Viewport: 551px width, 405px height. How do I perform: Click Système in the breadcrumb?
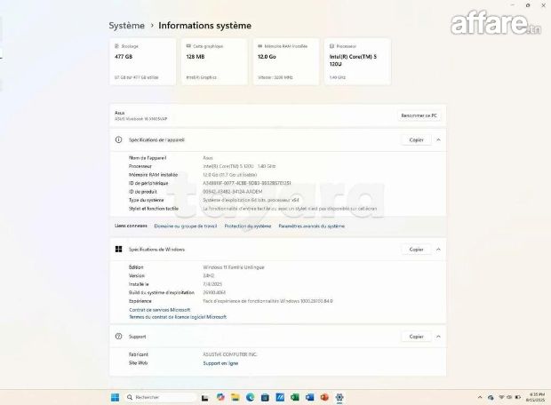126,26
